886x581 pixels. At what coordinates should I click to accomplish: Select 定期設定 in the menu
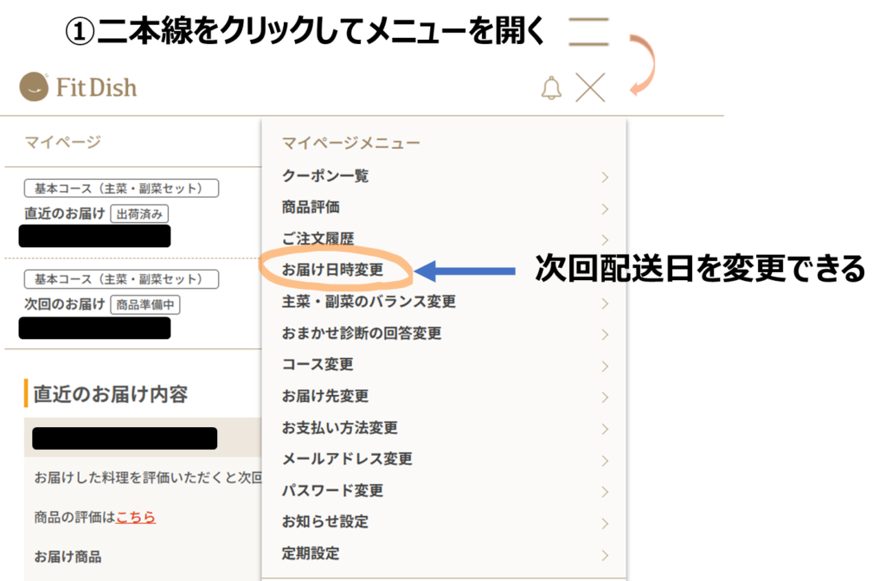(311, 553)
